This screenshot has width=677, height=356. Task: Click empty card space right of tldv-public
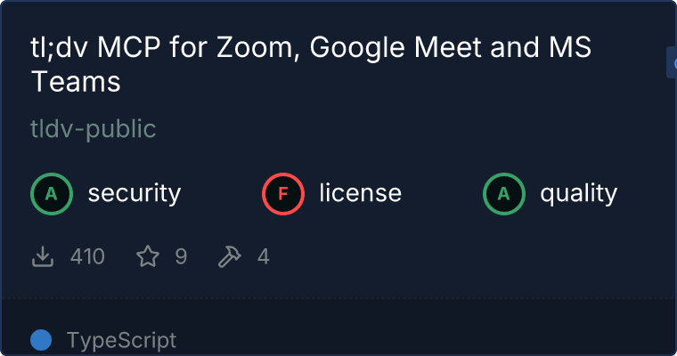click(401, 129)
